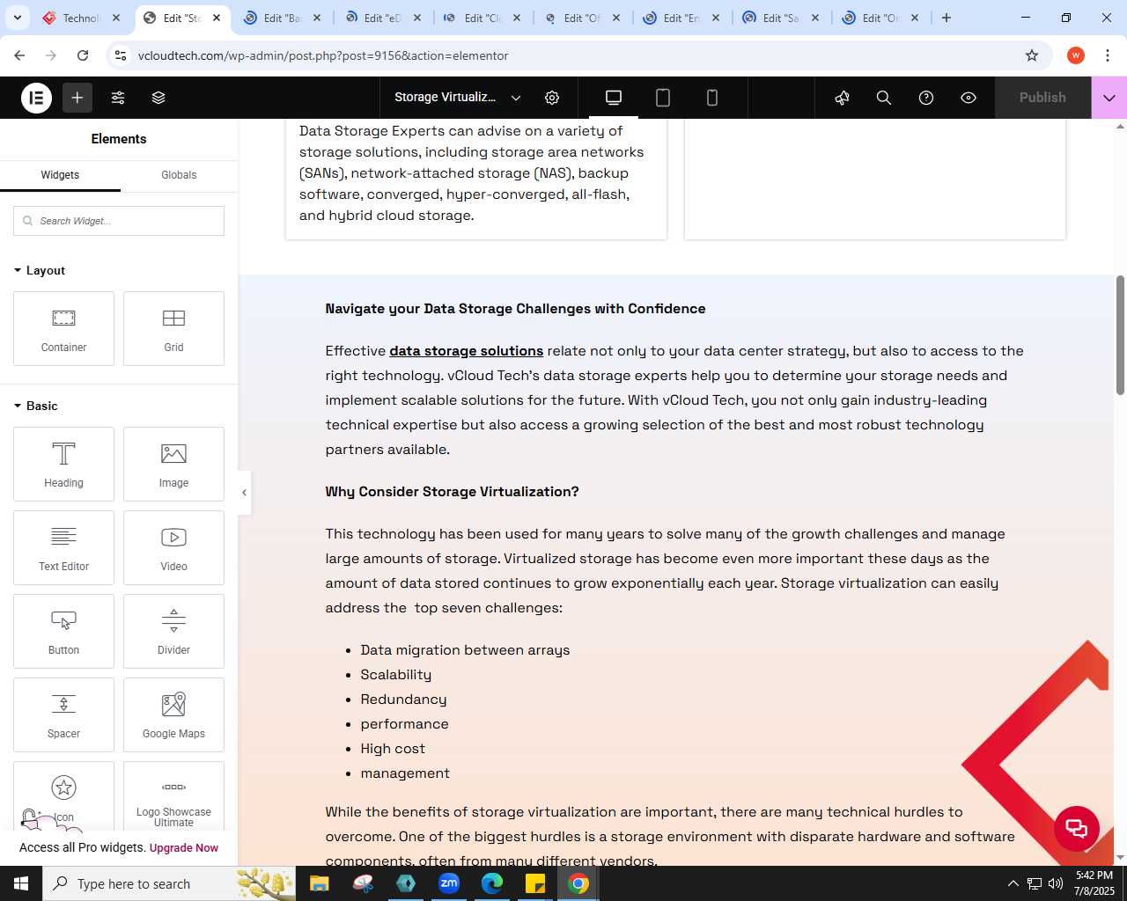Select the Image widget
Screen dimensions: 1127x901
(173, 464)
